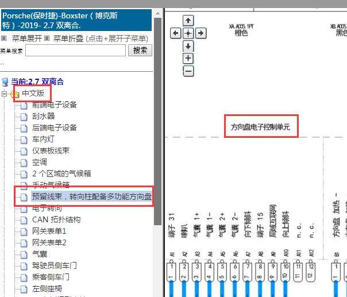Open 后端电子设备 diagram
This screenshot has width=347, height=297.
pos(55,128)
